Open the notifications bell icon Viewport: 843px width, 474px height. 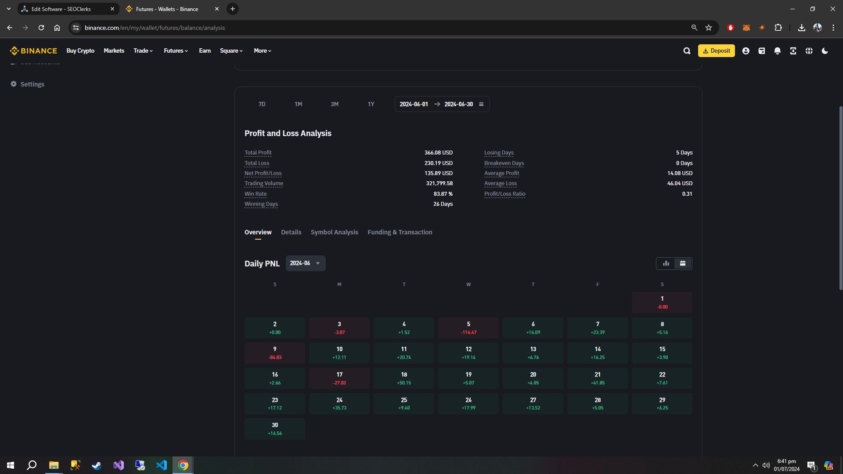point(777,51)
